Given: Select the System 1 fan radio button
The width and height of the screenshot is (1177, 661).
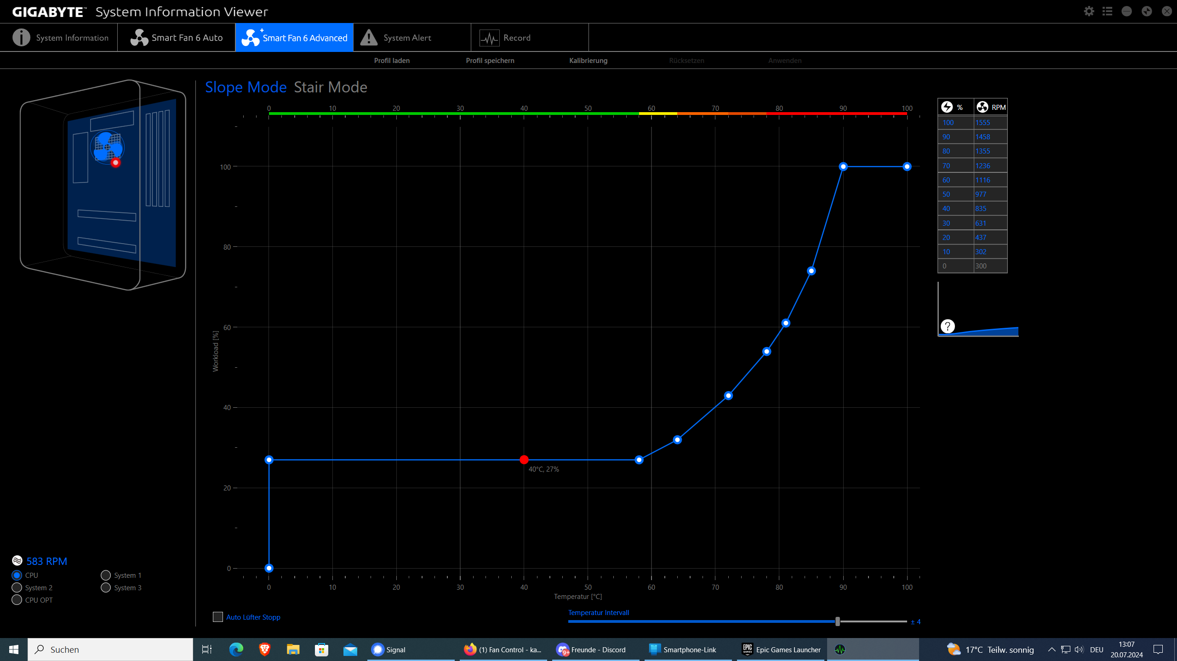Looking at the screenshot, I should (x=106, y=575).
